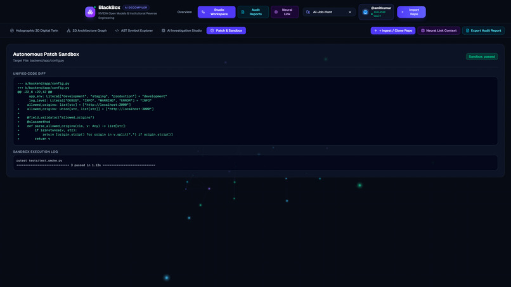Click the AST Symbol Explorer code icon

[x=117, y=30]
